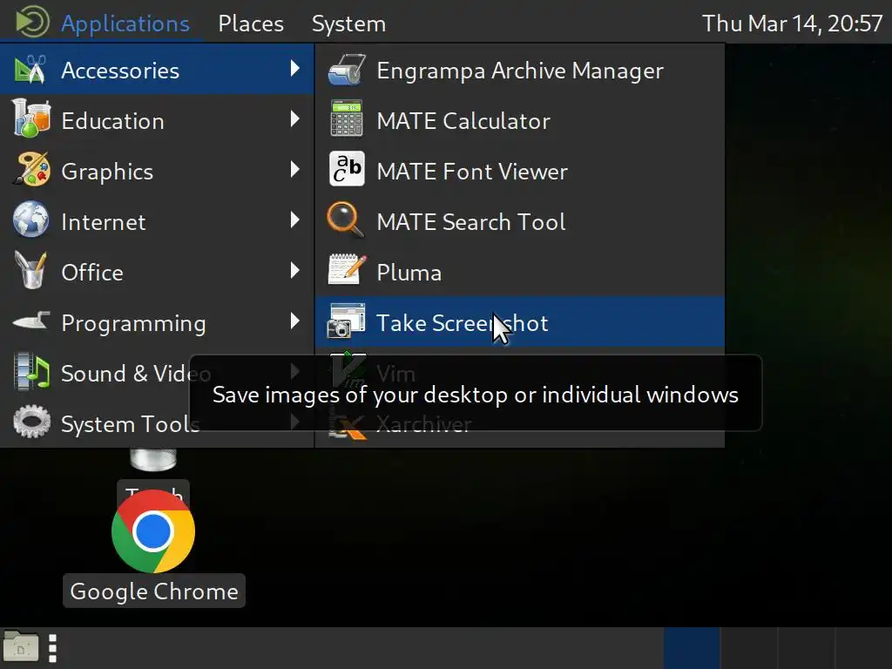
Task: Expand the Graphics submenu arrow
Action: point(294,169)
